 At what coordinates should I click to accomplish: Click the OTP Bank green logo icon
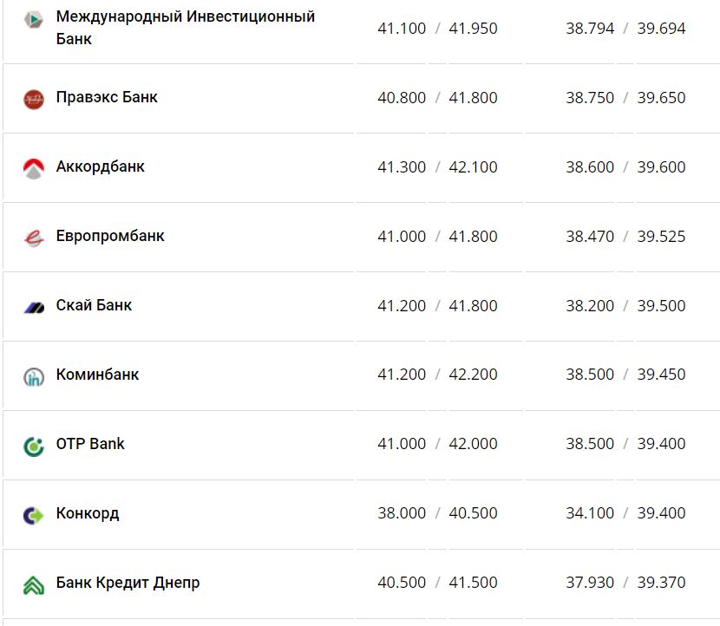click(34, 446)
